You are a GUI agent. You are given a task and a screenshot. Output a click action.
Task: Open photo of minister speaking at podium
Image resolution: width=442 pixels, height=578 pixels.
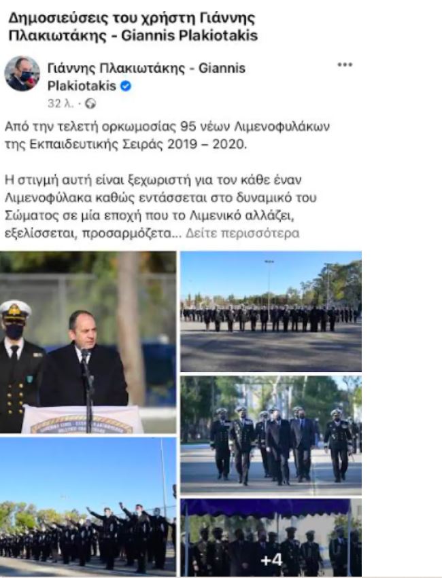[x=88, y=342]
